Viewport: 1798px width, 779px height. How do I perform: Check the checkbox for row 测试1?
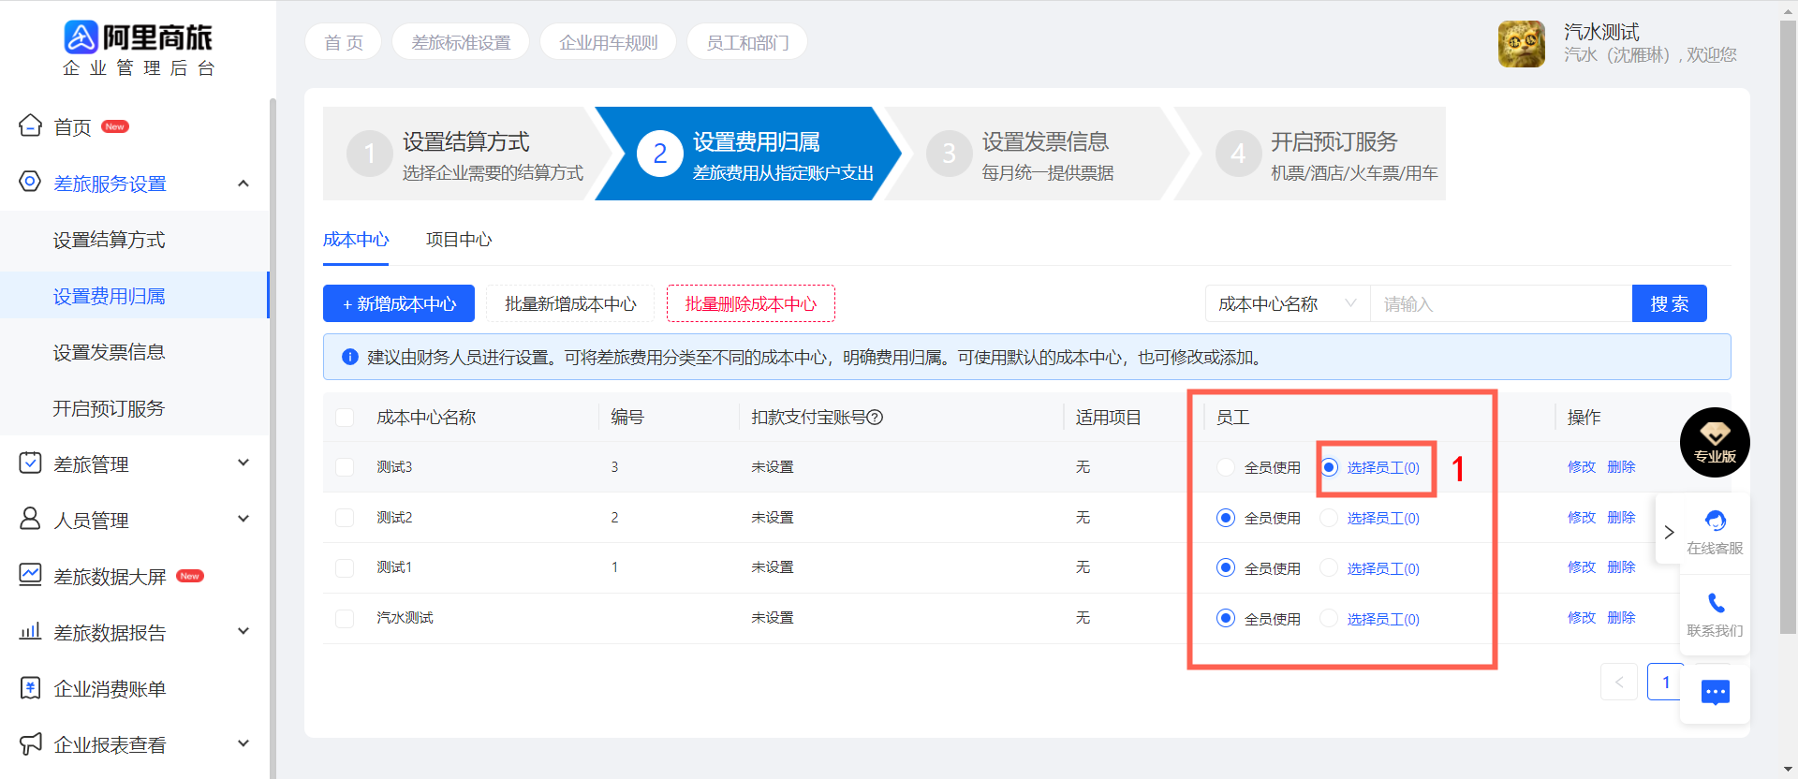click(345, 568)
